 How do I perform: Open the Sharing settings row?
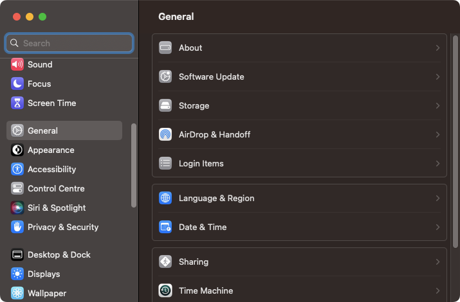pos(299,262)
